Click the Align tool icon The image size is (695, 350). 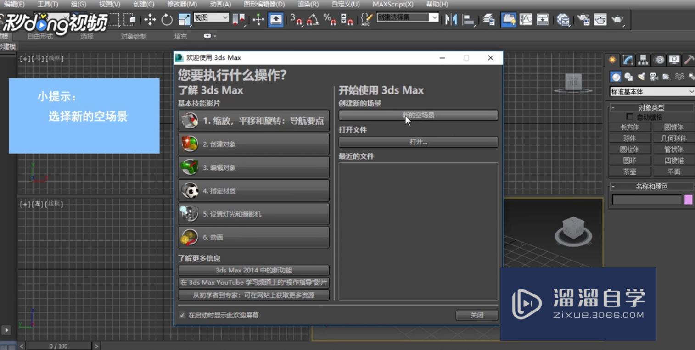469,19
